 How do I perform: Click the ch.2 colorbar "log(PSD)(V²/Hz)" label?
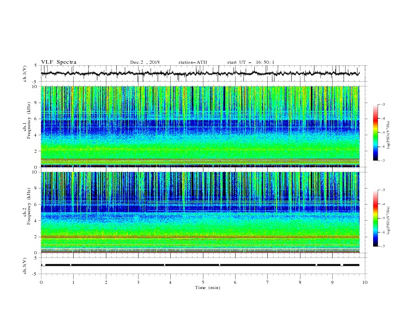389,221
